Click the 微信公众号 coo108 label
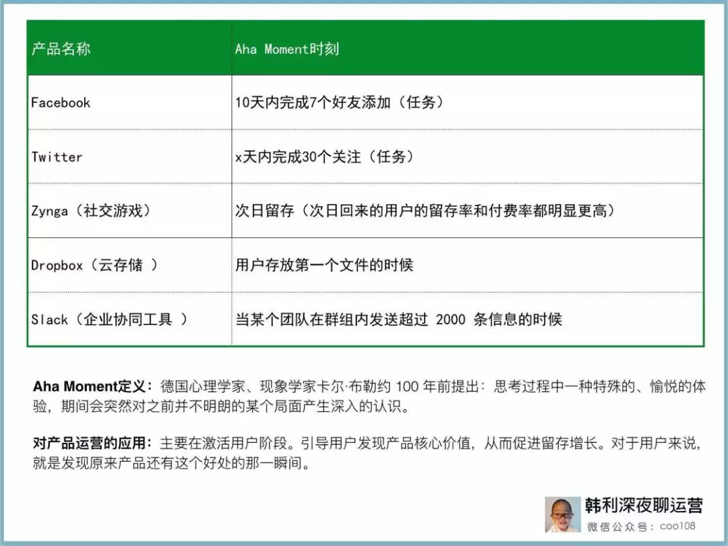728x546 pixels. click(641, 526)
